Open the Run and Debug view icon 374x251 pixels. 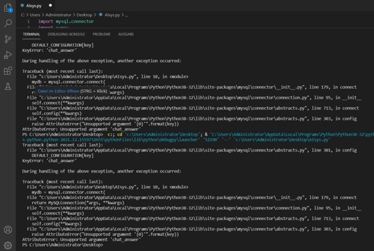[x=8, y=55]
